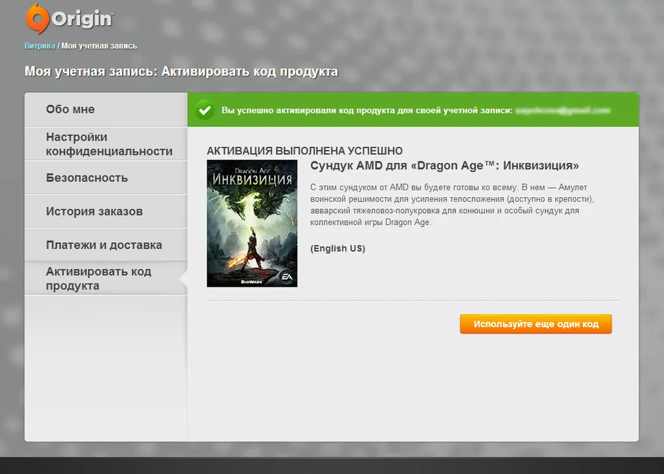The height and width of the screenshot is (474, 664).
Task: Select Платежи и доставка tab
Action: [x=106, y=244]
